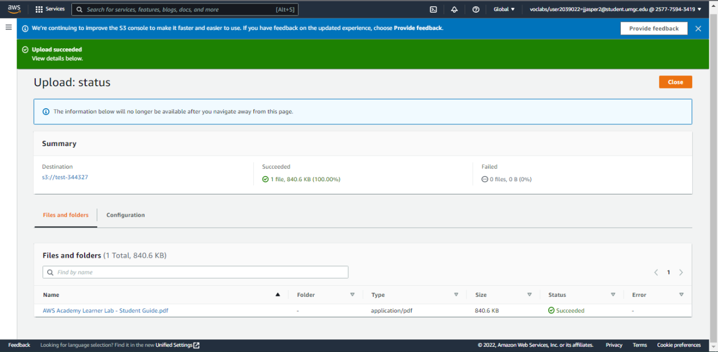
Task: Open the Services grid menu
Action: [x=50, y=9]
